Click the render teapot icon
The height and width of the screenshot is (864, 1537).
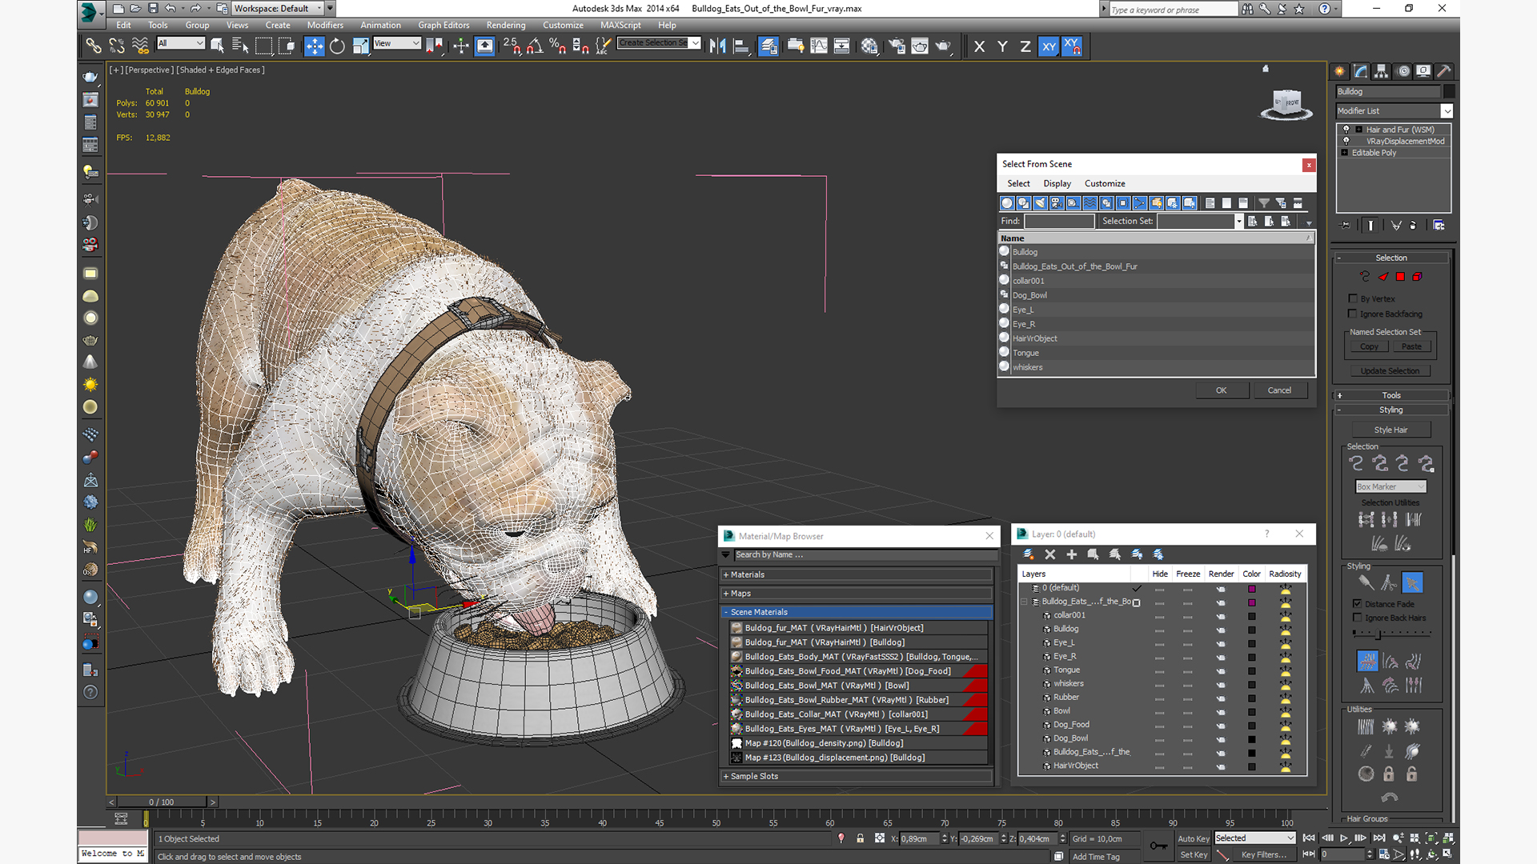click(x=943, y=46)
